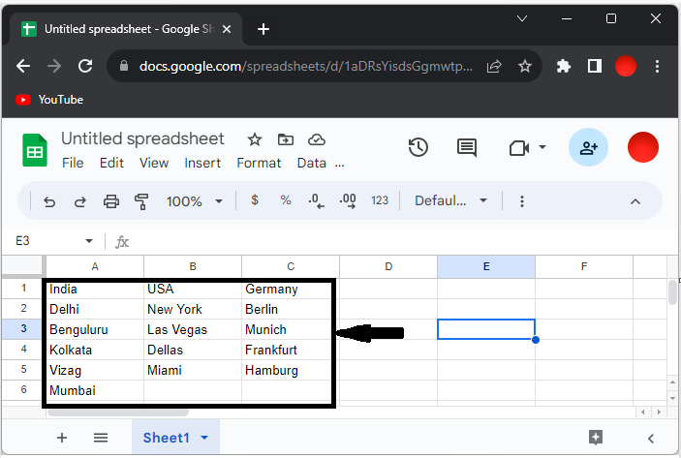Star the Untitled spreadsheet document
This screenshot has width=681, height=458.
click(254, 139)
